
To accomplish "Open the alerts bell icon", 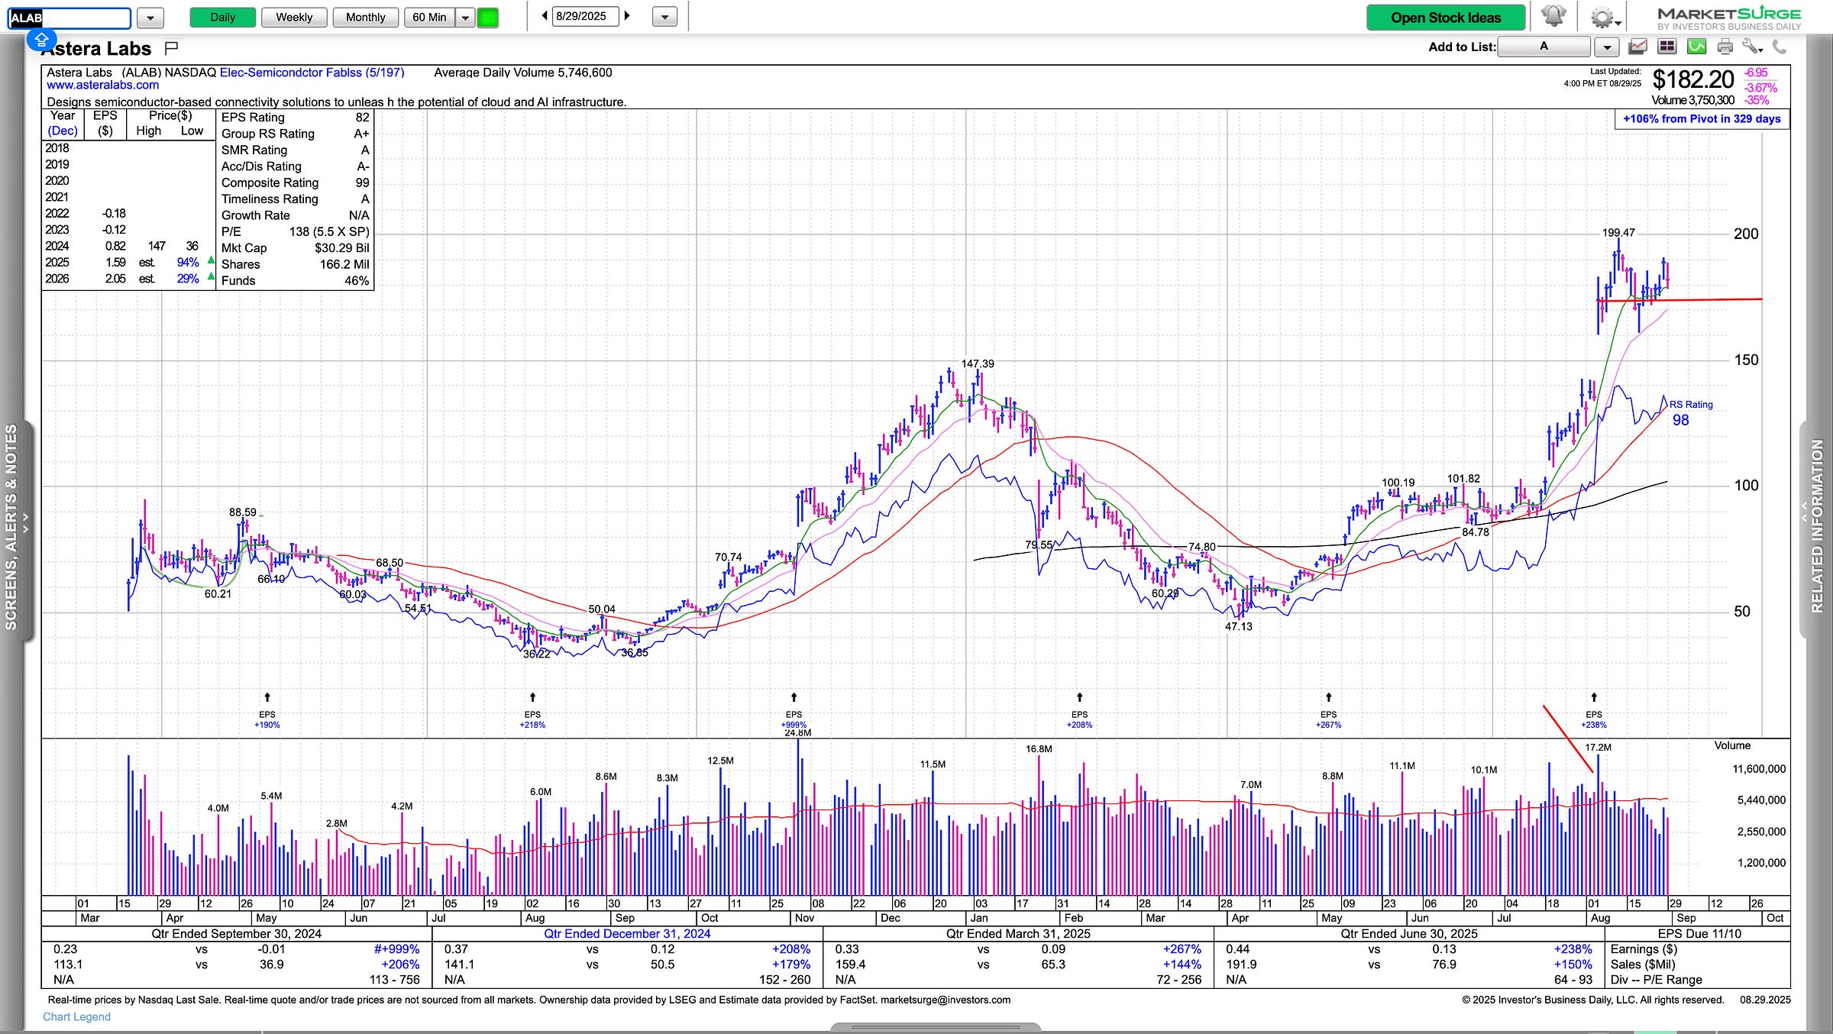I will 1553,17.
